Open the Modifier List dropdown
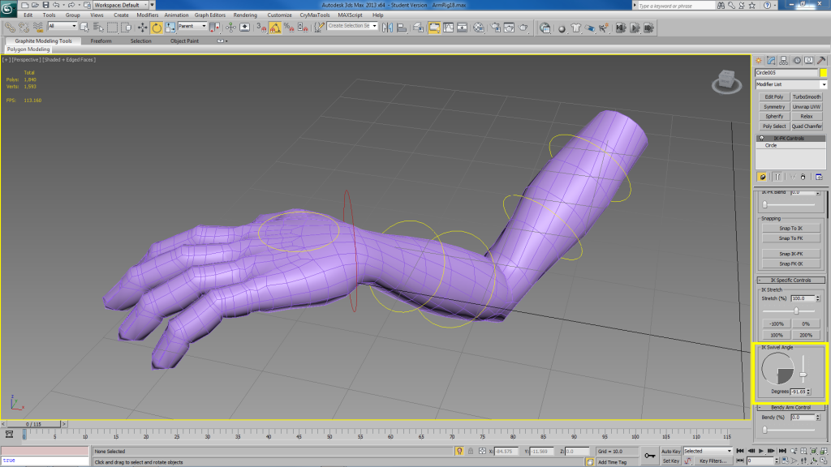Viewport: 831px width, 467px height. [x=790, y=84]
